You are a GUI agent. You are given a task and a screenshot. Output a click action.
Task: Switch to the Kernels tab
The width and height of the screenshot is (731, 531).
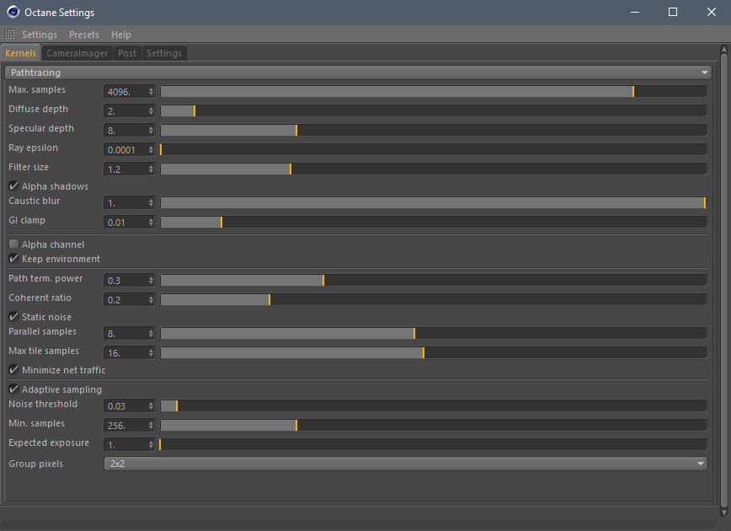tap(20, 53)
